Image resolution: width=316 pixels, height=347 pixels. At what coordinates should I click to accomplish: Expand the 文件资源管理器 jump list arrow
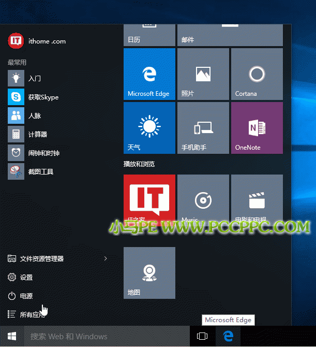(106, 258)
